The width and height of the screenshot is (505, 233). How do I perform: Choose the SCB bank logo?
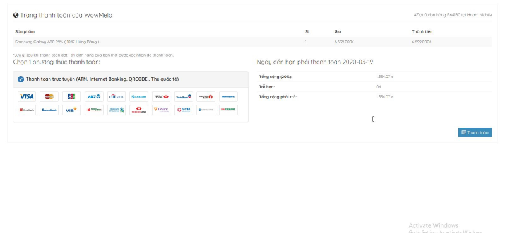[x=184, y=110]
